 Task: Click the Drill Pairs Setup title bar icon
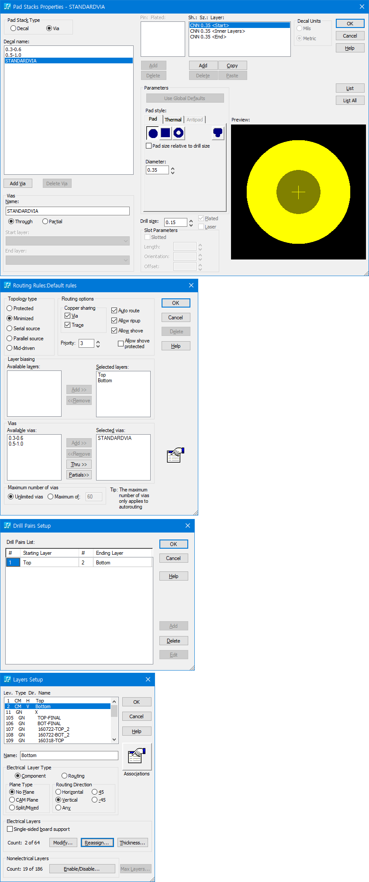(x=7, y=526)
